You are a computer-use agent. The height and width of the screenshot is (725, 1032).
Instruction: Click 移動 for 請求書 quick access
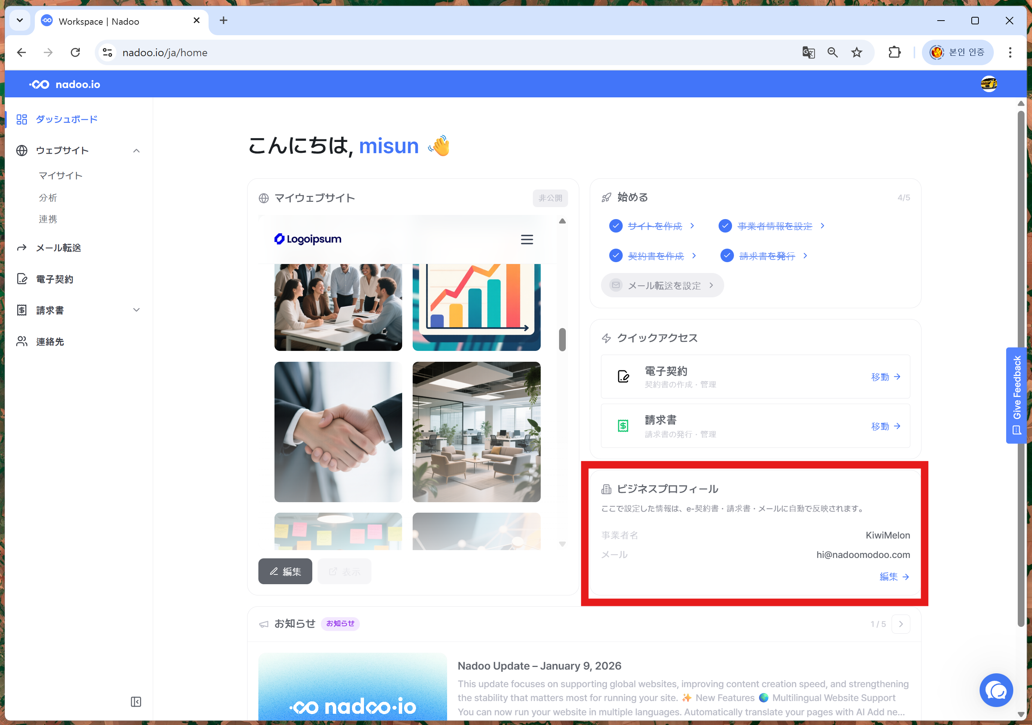tap(886, 426)
